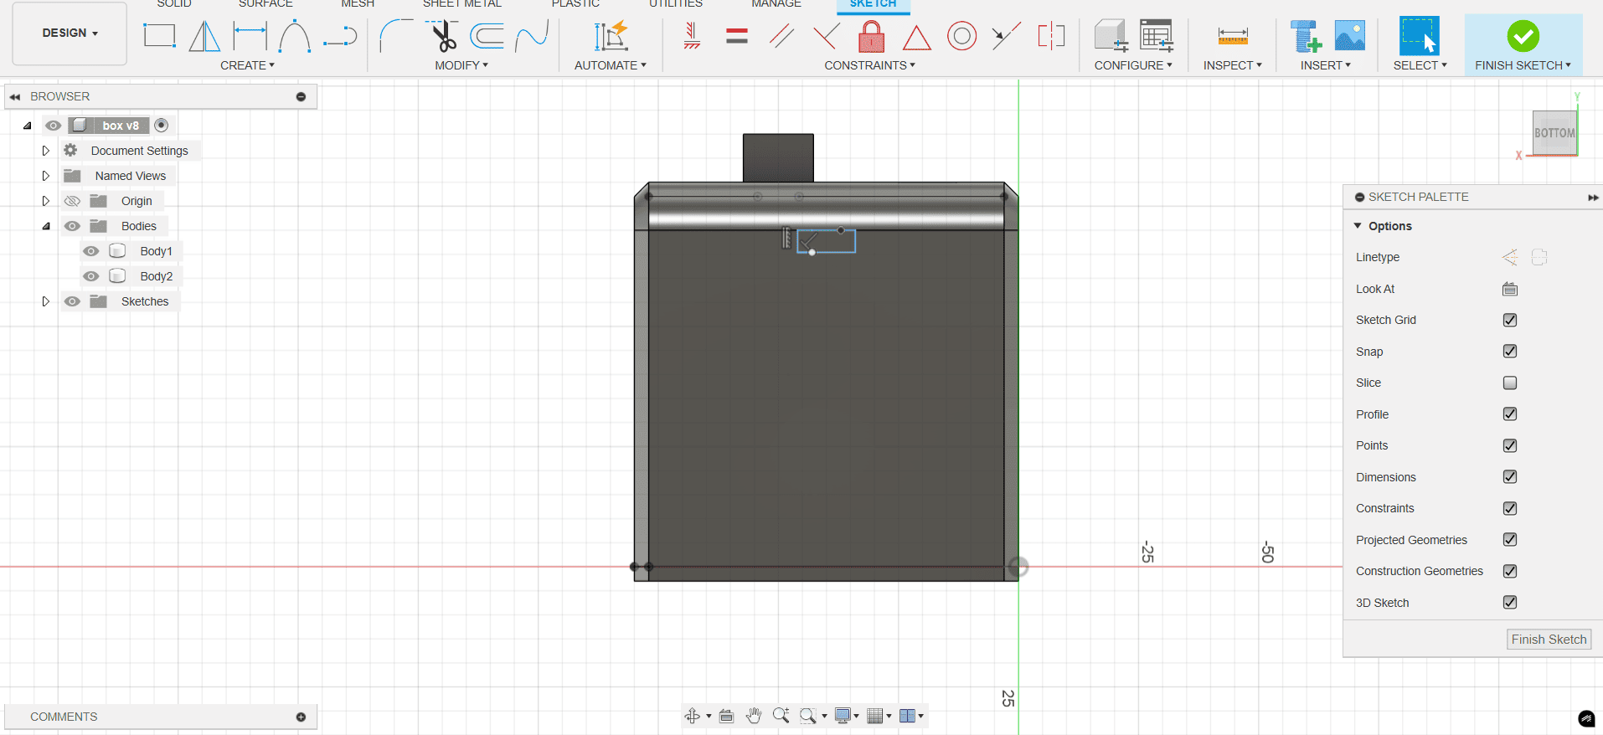Apply the Symmetry constraint
1603x735 pixels.
click(1051, 36)
